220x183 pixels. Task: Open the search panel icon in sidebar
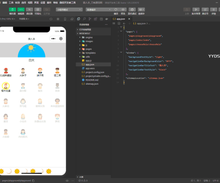point(84,19)
